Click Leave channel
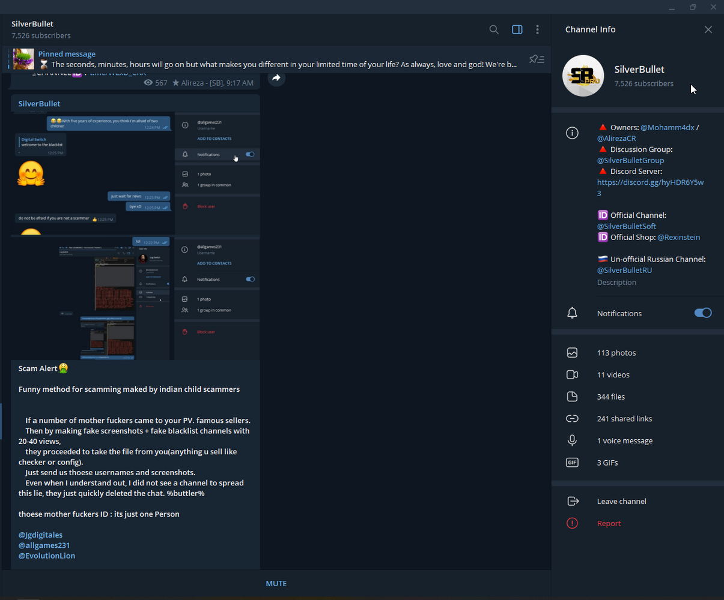 pyautogui.click(x=637, y=501)
